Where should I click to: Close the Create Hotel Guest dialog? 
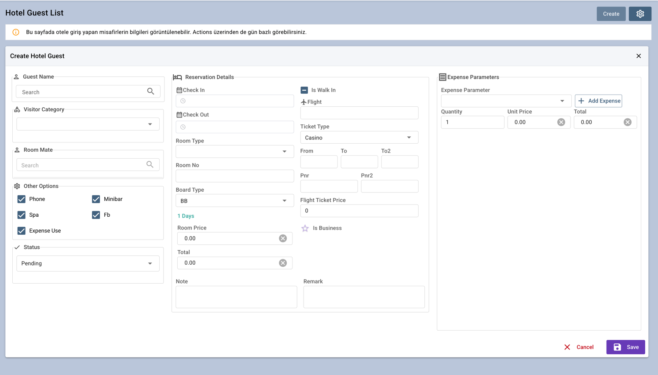tap(639, 56)
